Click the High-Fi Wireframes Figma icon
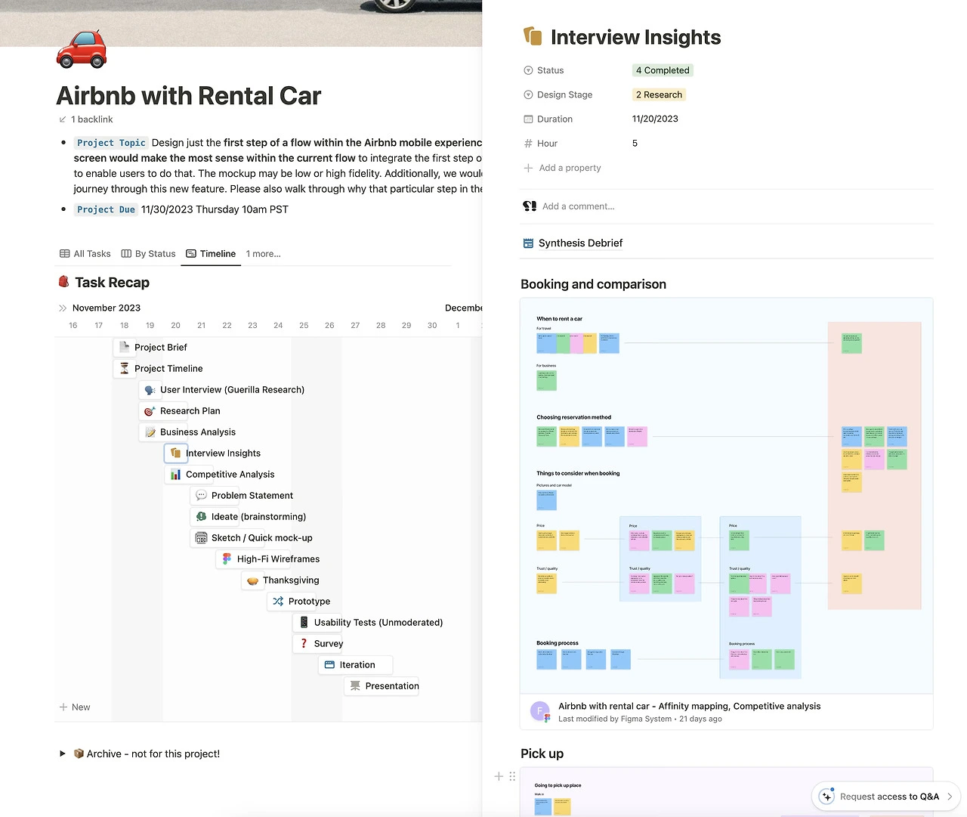The image size is (967, 817). click(227, 559)
